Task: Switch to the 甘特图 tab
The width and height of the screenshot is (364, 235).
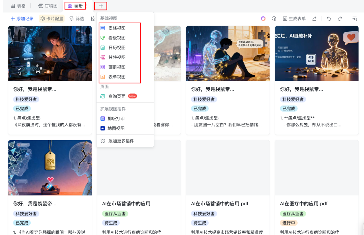Action: pos(47,6)
